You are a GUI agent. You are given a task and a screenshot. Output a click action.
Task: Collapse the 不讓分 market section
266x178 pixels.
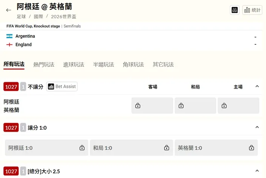coord(257,86)
